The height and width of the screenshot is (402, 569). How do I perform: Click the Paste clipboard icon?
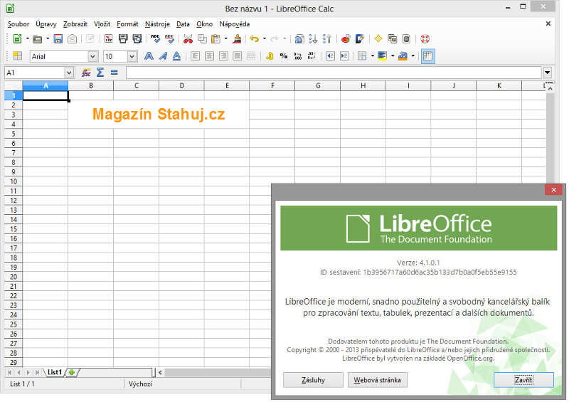click(216, 38)
